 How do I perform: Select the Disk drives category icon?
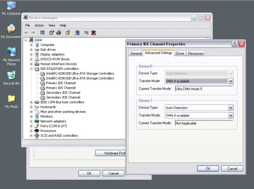(x=37, y=50)
